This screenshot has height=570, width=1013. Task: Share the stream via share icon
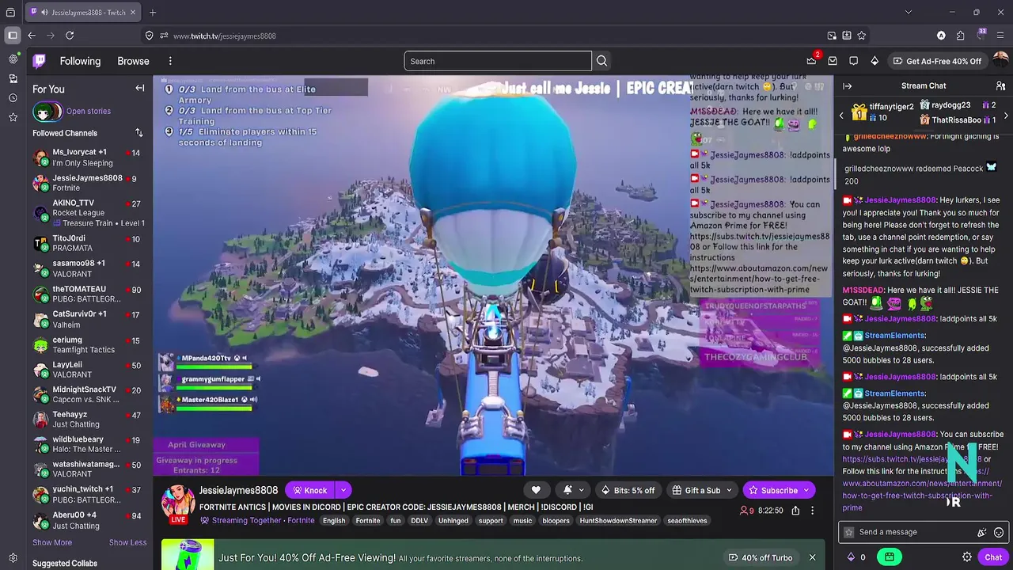(x=795, y=511)
